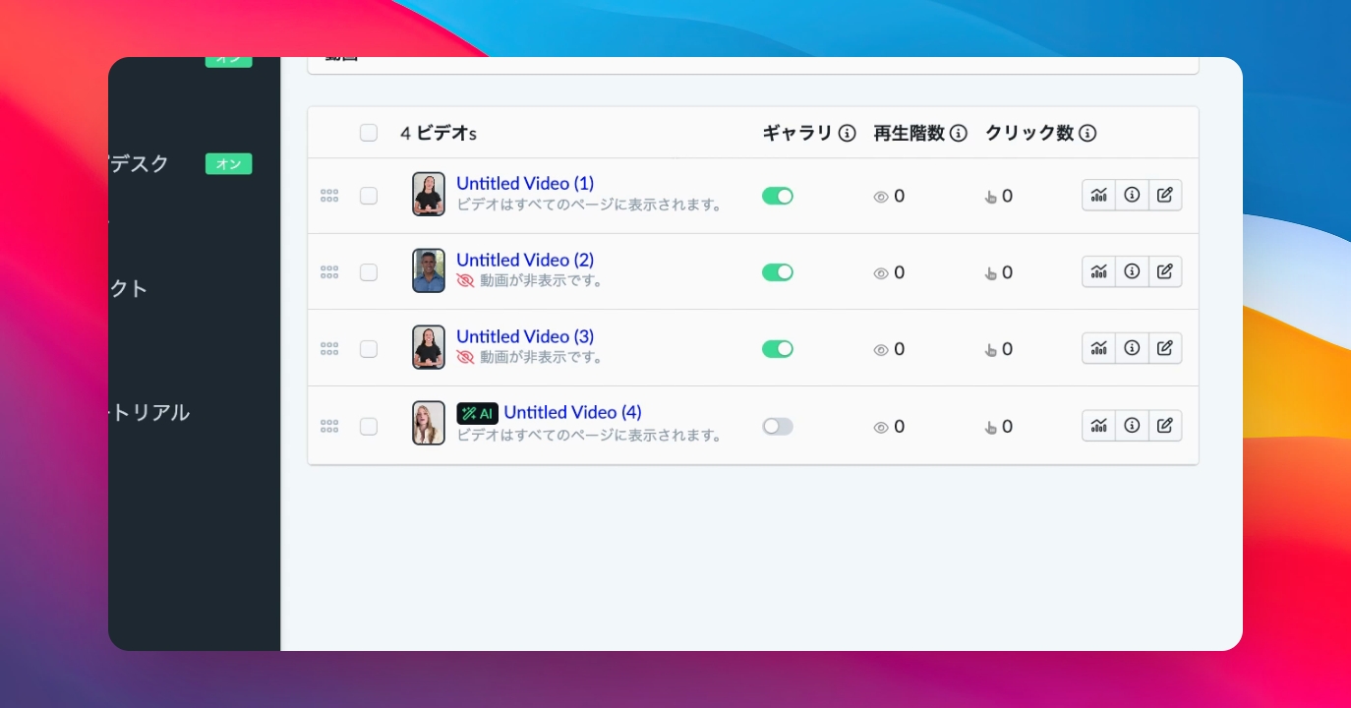Click the 再生階数 column header text
The height and width of the screenshot is (708, 1351).
pyautogui.click(x=910, y=133)
